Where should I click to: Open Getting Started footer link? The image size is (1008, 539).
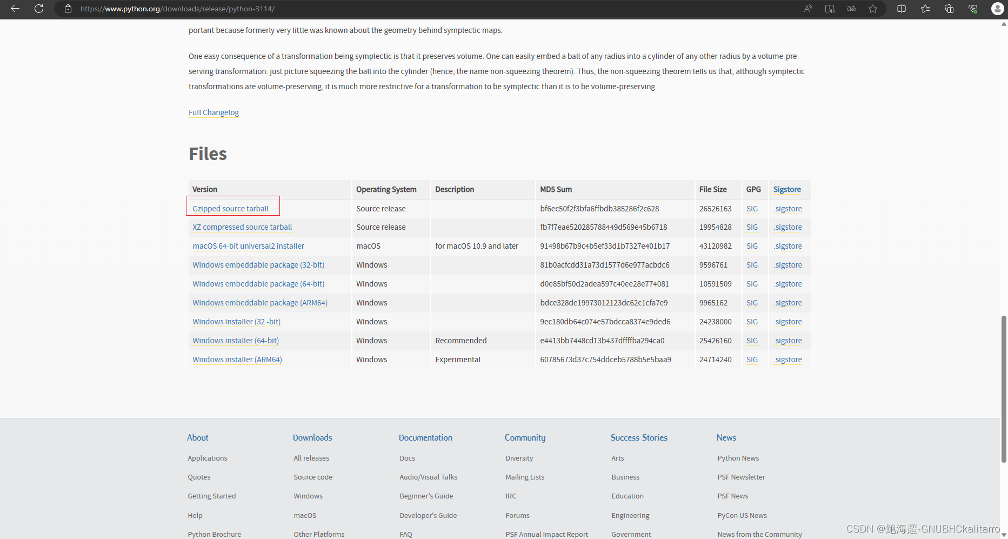[x=212, y=496]
